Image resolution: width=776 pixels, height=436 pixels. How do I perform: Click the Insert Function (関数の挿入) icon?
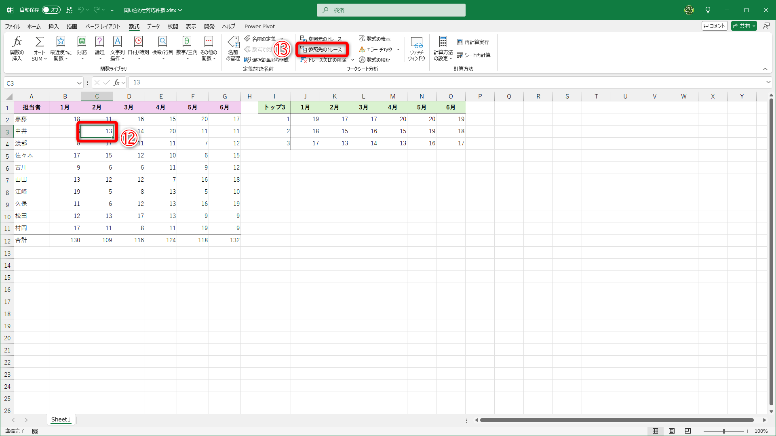[17, 42]
